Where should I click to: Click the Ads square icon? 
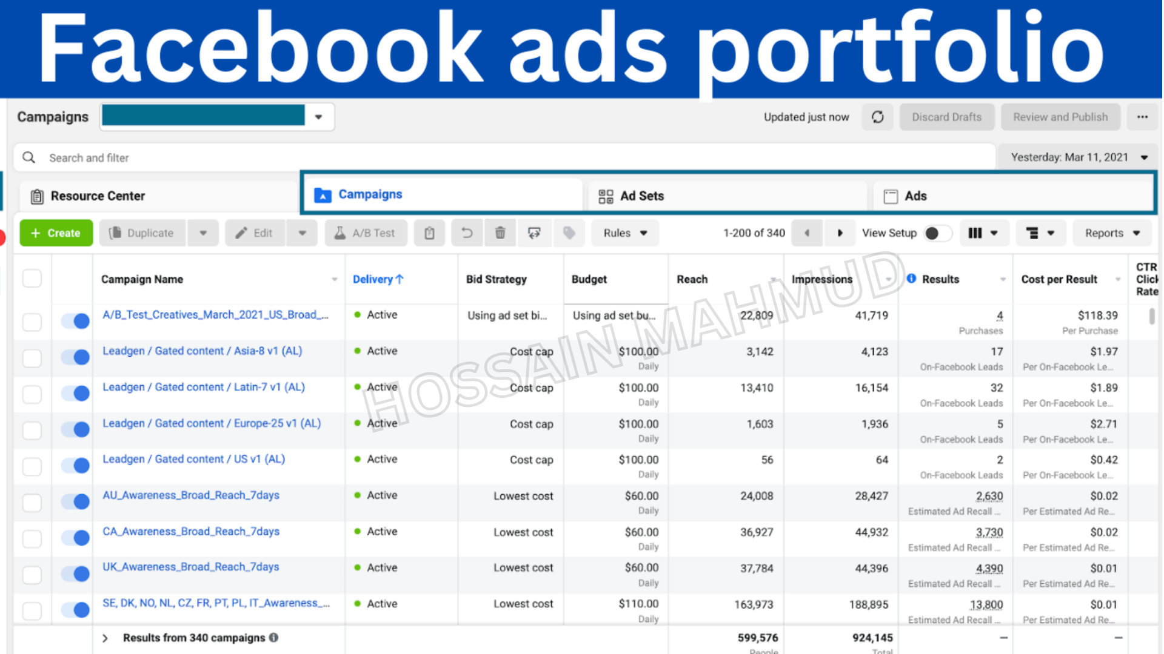891,196
